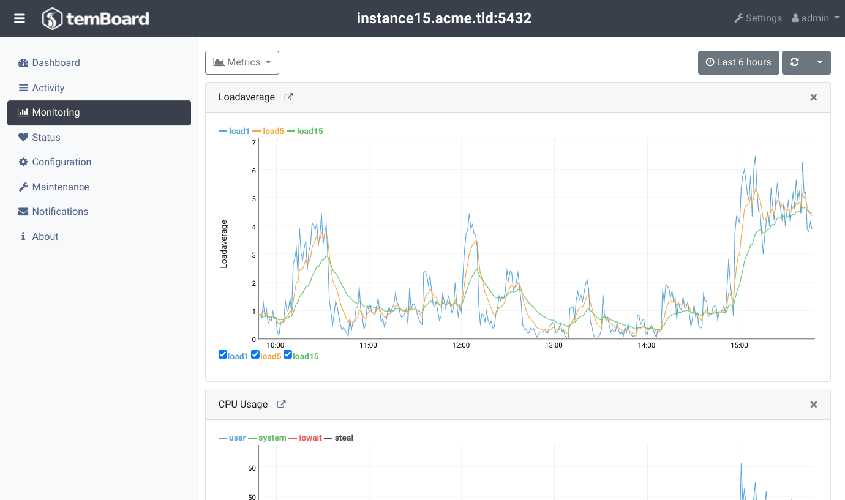
Task: Click the iowait legend in CPU Usage
Action: click(305, 438)
